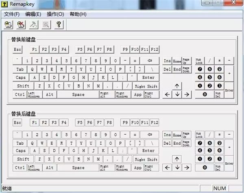The height and width of the screenshot is (193, 244).
Task: Open the 编辑(E) menu
Action: point(33,14)
